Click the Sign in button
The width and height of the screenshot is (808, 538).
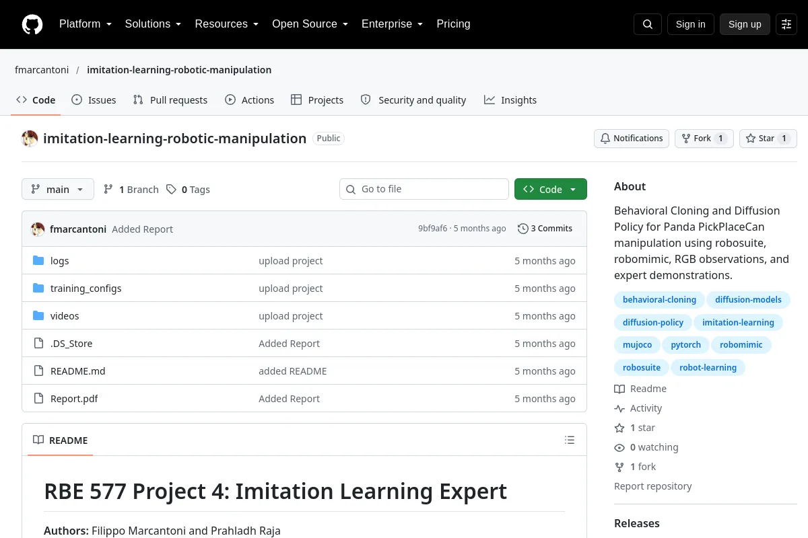[691, 24]
